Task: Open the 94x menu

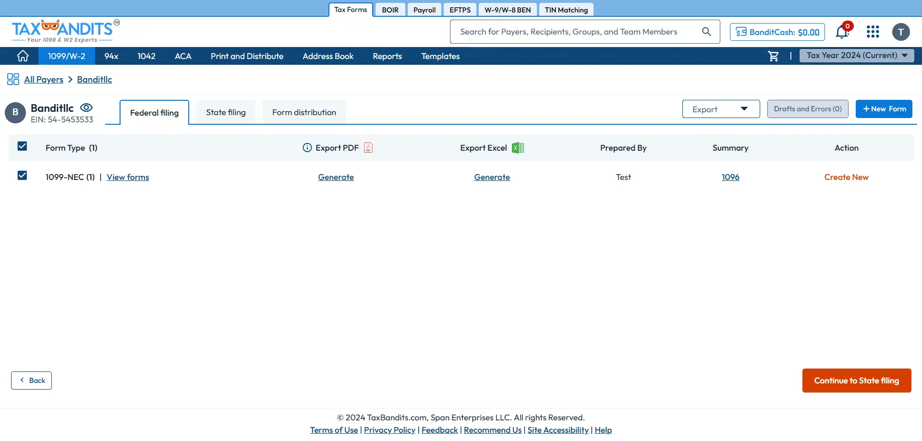Action: (x=111, y=56)
